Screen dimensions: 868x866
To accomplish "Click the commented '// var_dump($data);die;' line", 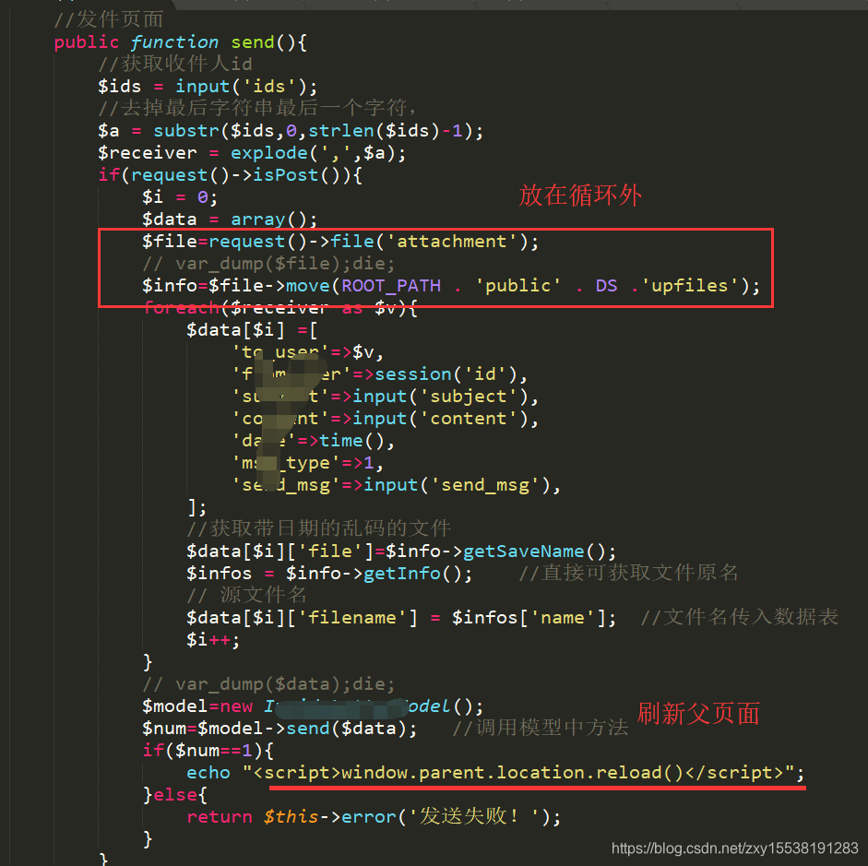I will click(x=268, y=684).
